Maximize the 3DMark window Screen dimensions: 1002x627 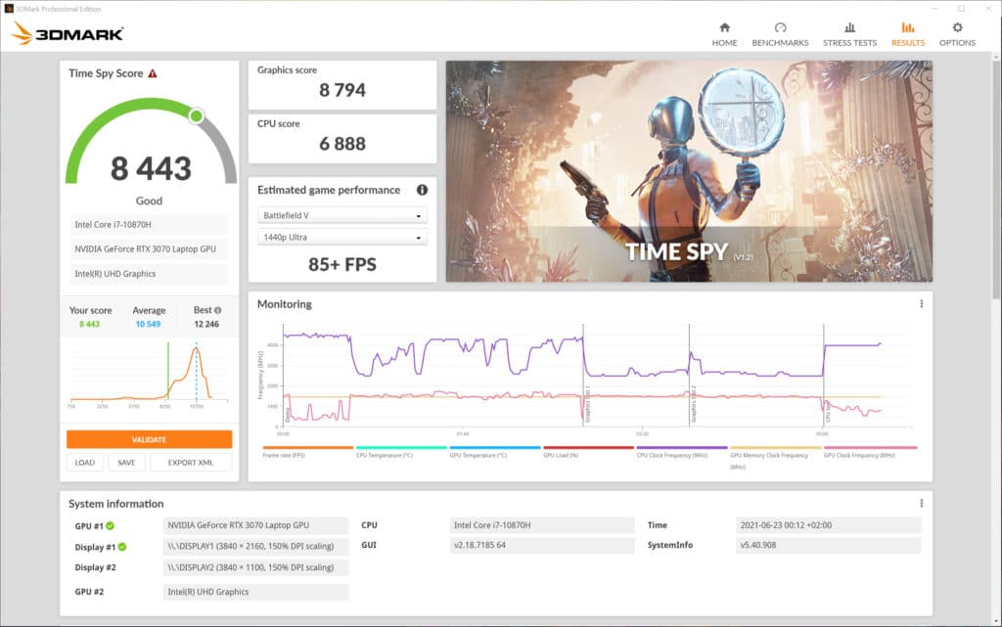pyautogui.click(x=961, y=8)
